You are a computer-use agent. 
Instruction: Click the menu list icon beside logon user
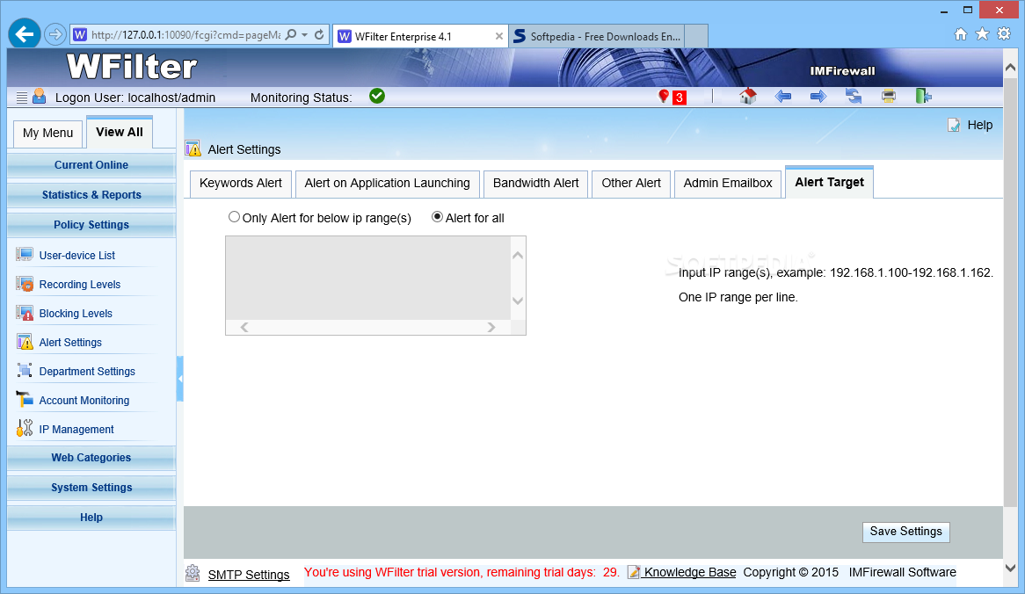(22, 98)
